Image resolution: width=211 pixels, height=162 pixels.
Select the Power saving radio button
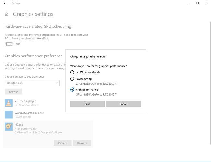[x=73, y=79]
